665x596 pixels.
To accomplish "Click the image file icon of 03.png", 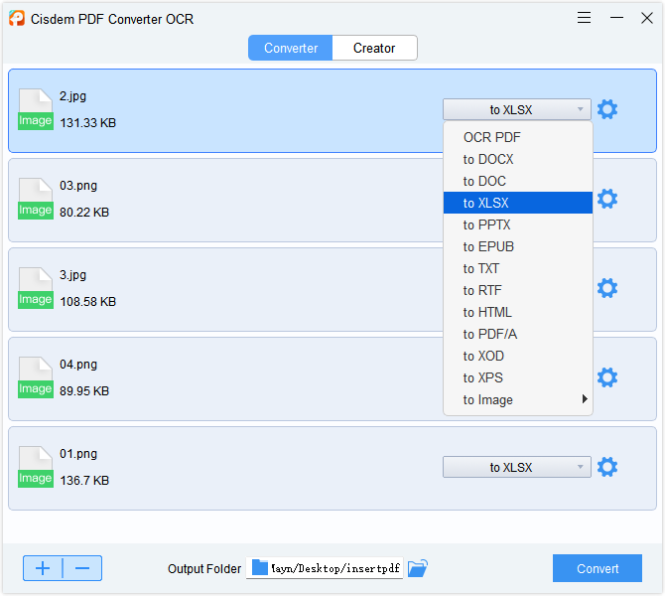I will (36, 199).
